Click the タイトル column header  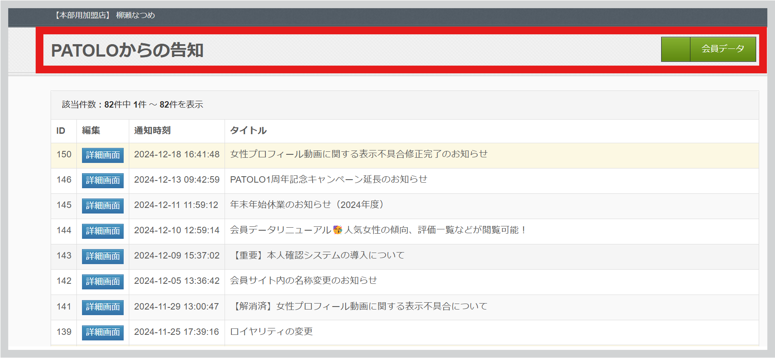[x=248, y=130]
